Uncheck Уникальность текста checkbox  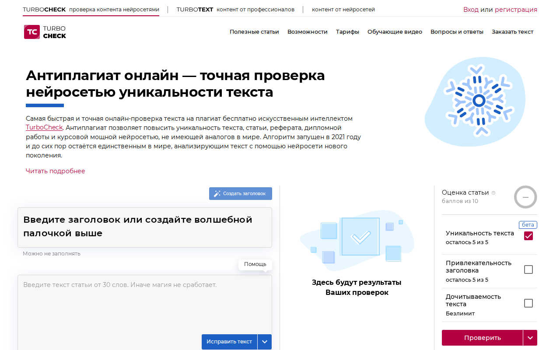(528, 236)
